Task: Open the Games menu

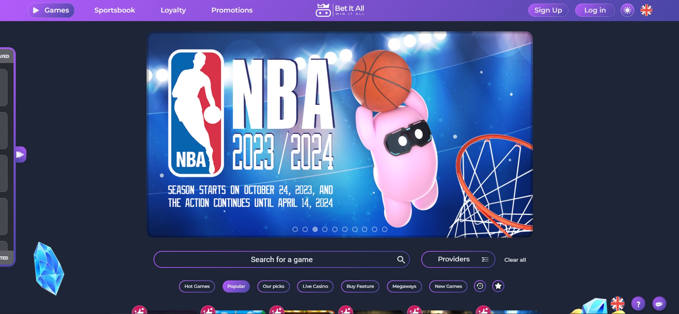Action: [x=51, y=10]
